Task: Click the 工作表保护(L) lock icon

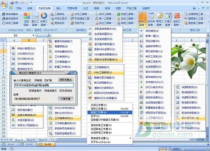Action: [50, 57]
